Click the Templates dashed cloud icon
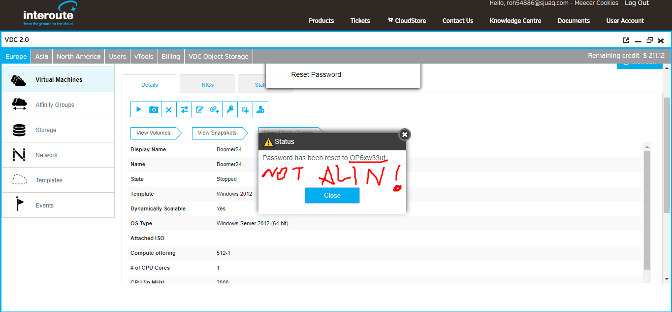672x312 pixels. point(19,180)
